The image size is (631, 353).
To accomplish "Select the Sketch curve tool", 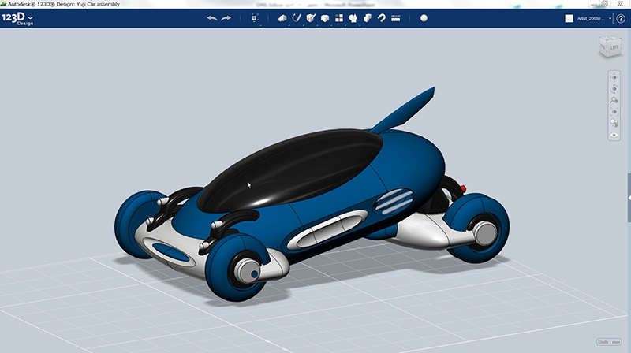I will point(297,18).
